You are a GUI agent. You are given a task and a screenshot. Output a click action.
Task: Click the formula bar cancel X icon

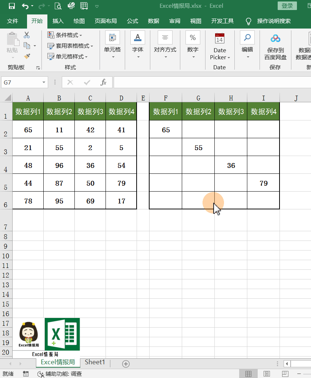pyautogui.click(x=70, y=82)
